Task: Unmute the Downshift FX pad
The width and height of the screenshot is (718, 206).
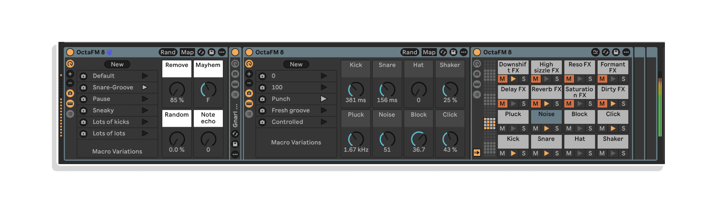Action: [x=502, y=79]
